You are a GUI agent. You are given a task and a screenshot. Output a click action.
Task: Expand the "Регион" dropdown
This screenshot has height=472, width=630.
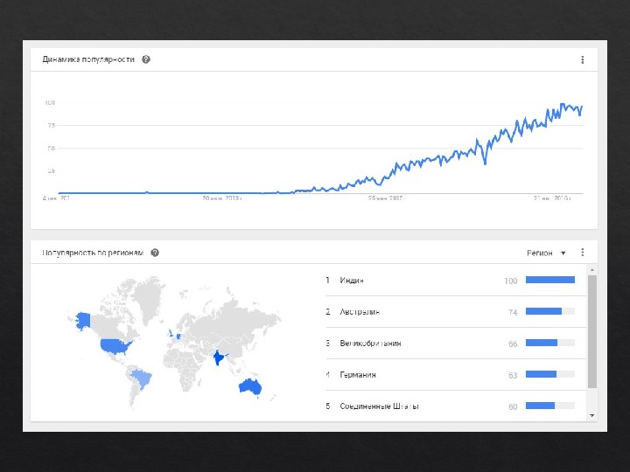(x=546, y=253)
